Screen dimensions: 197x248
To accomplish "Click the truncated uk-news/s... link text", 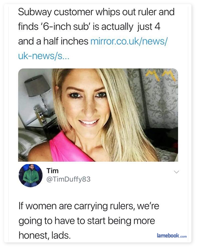I will [43, 56].
